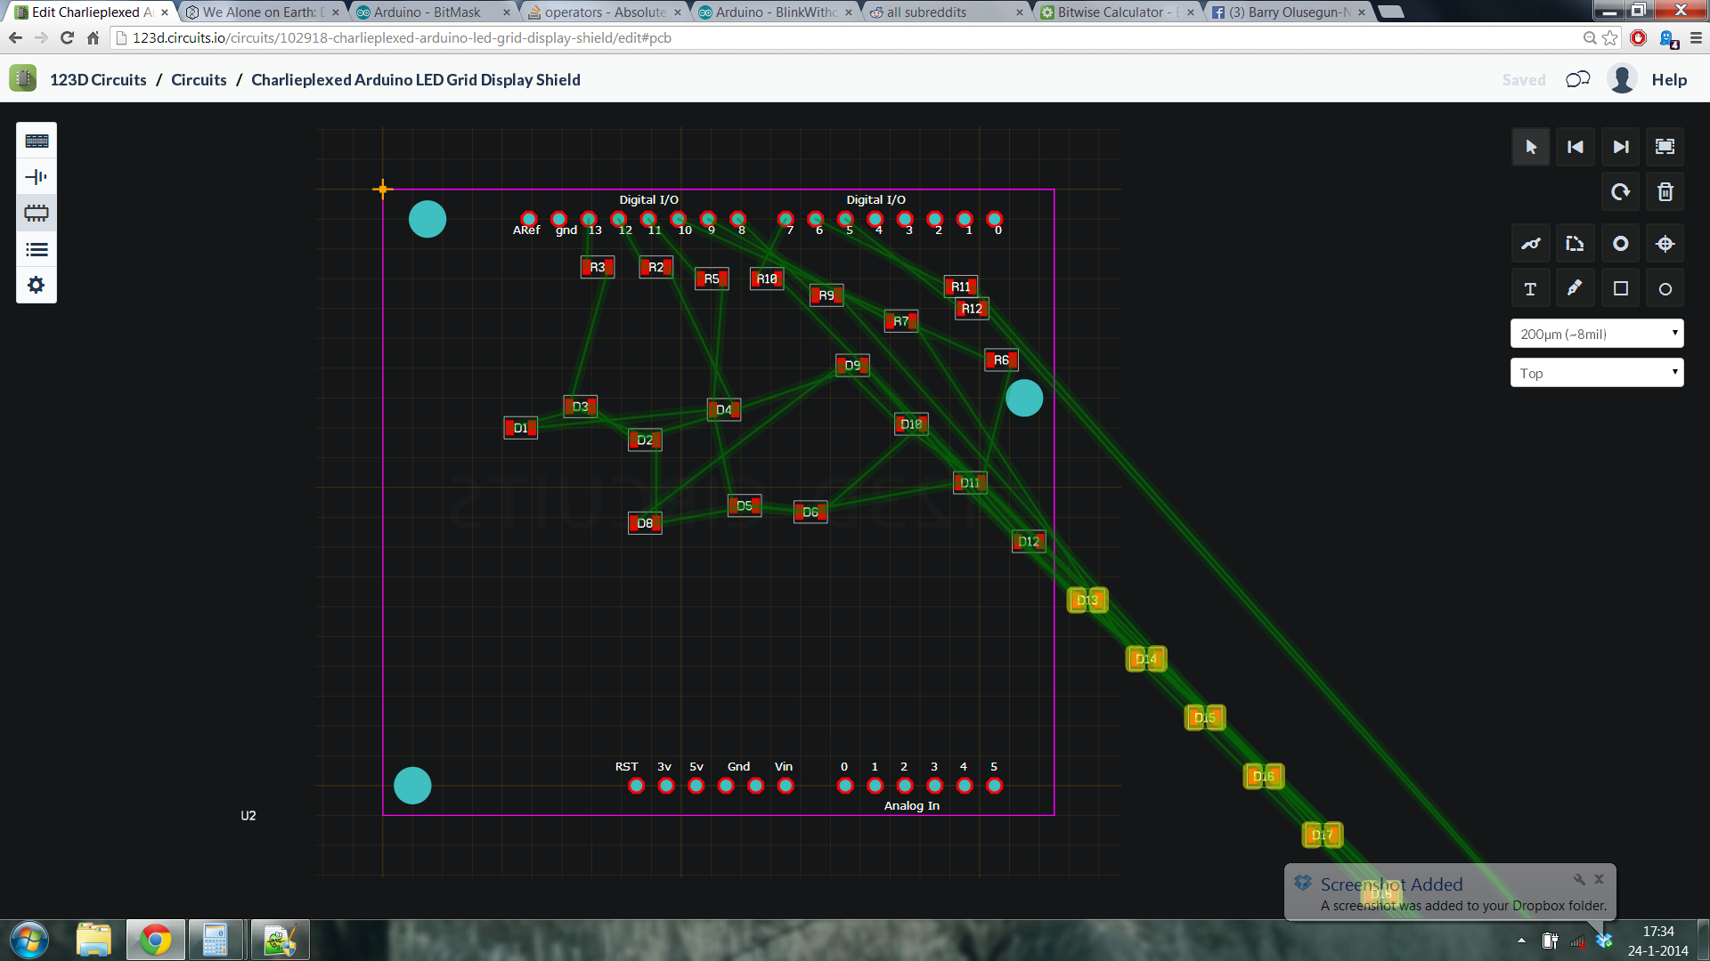Rotate the selected component

(x=1620, y=191)
